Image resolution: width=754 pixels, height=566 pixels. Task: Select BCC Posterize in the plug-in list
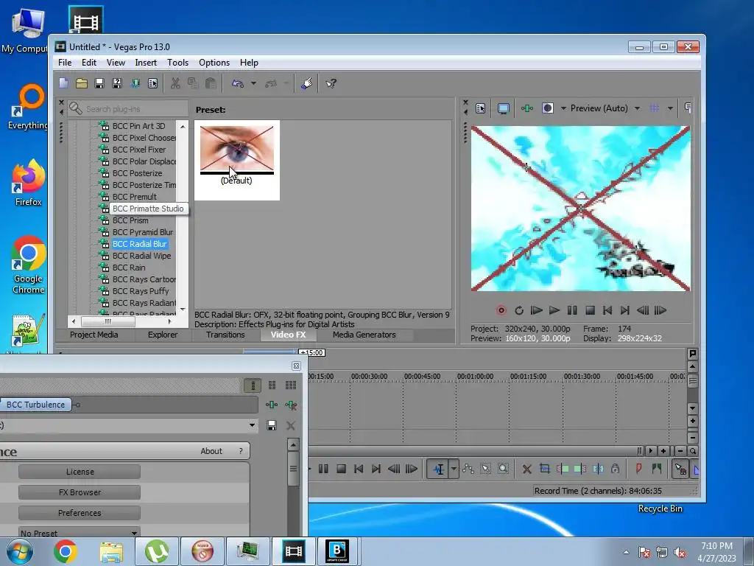[137, 173]
